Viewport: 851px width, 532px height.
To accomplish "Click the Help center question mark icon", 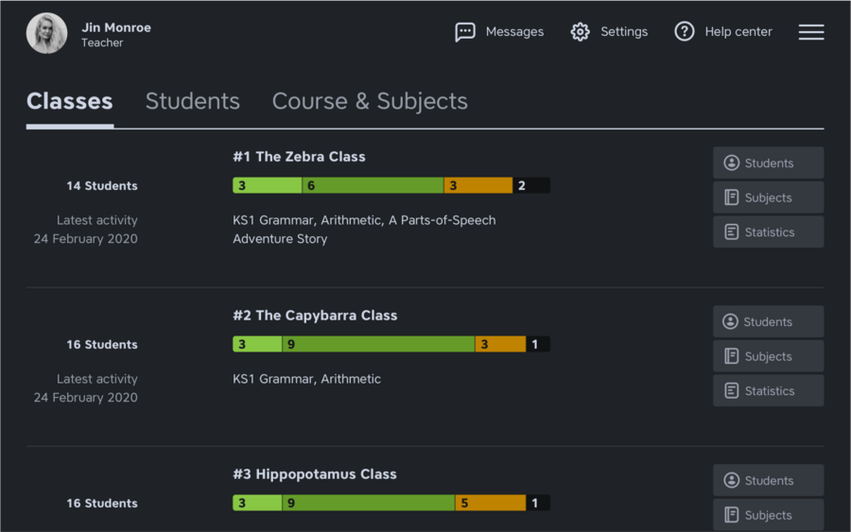I will click(x=685, y=32).
